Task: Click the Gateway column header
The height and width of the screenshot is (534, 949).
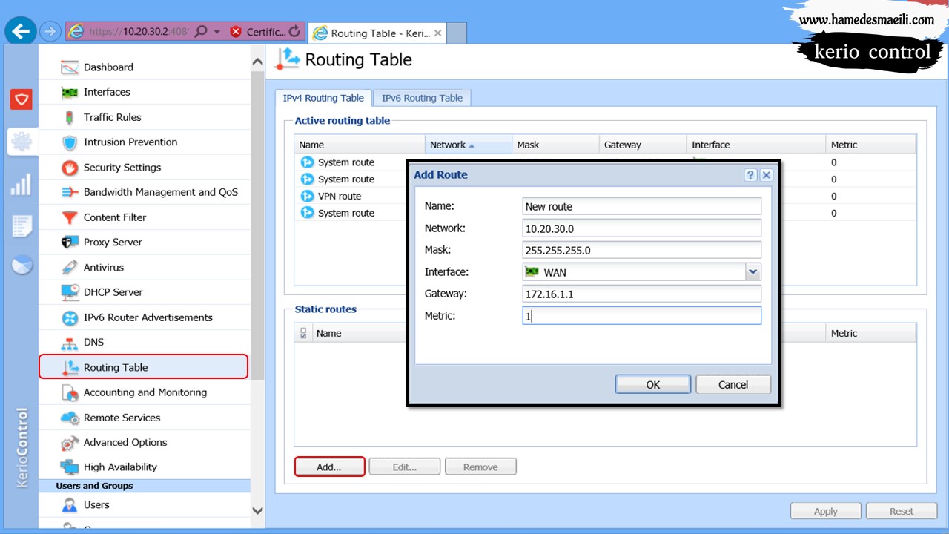Action: [643, 145]
